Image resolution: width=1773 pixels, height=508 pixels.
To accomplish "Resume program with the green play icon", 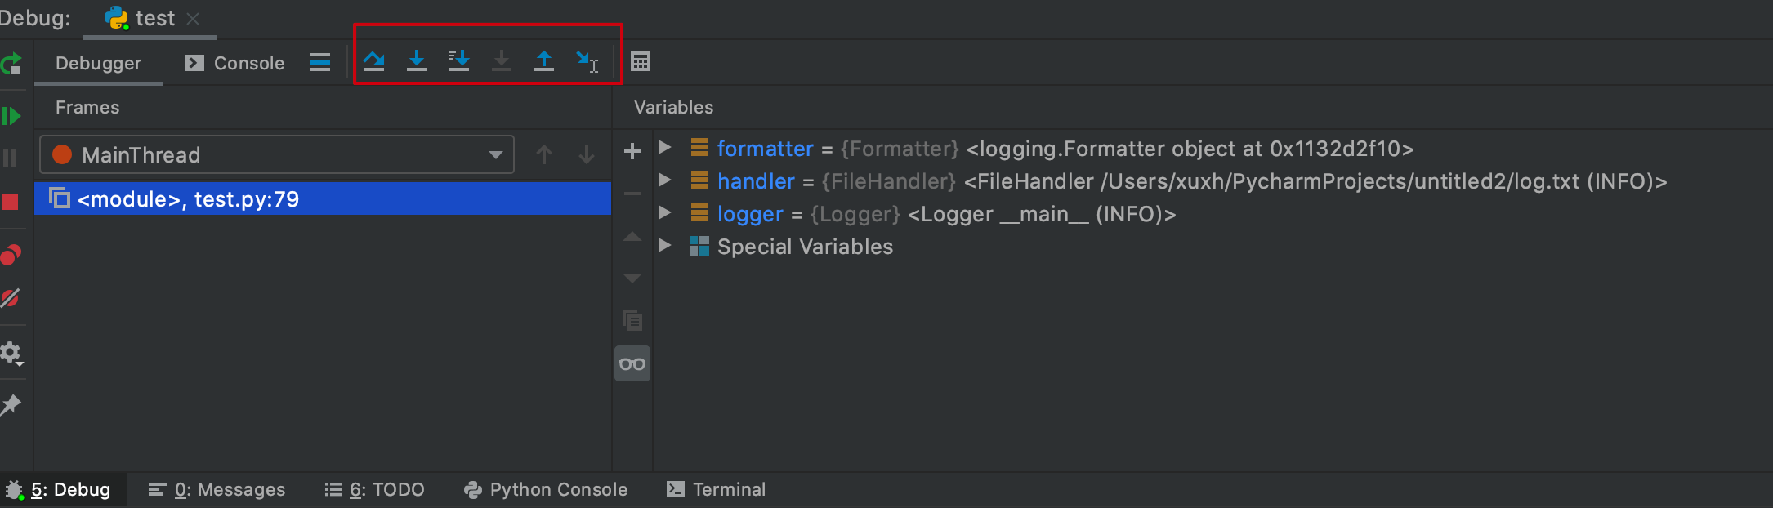I will [11, 116].
